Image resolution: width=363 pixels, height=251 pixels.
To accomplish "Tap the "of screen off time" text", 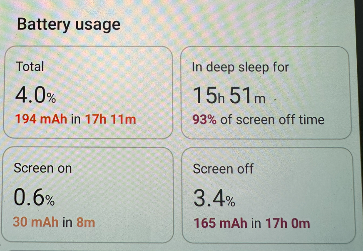I will point(272,120).
